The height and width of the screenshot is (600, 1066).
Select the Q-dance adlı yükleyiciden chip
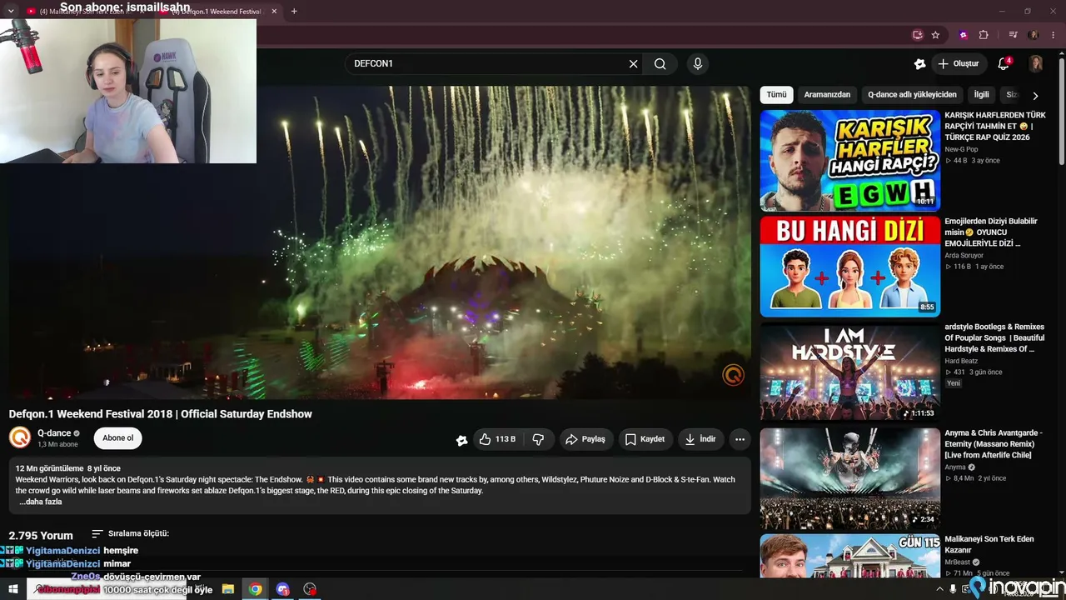point(912,95)
